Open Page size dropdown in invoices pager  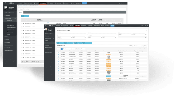[x=83, y=49]
